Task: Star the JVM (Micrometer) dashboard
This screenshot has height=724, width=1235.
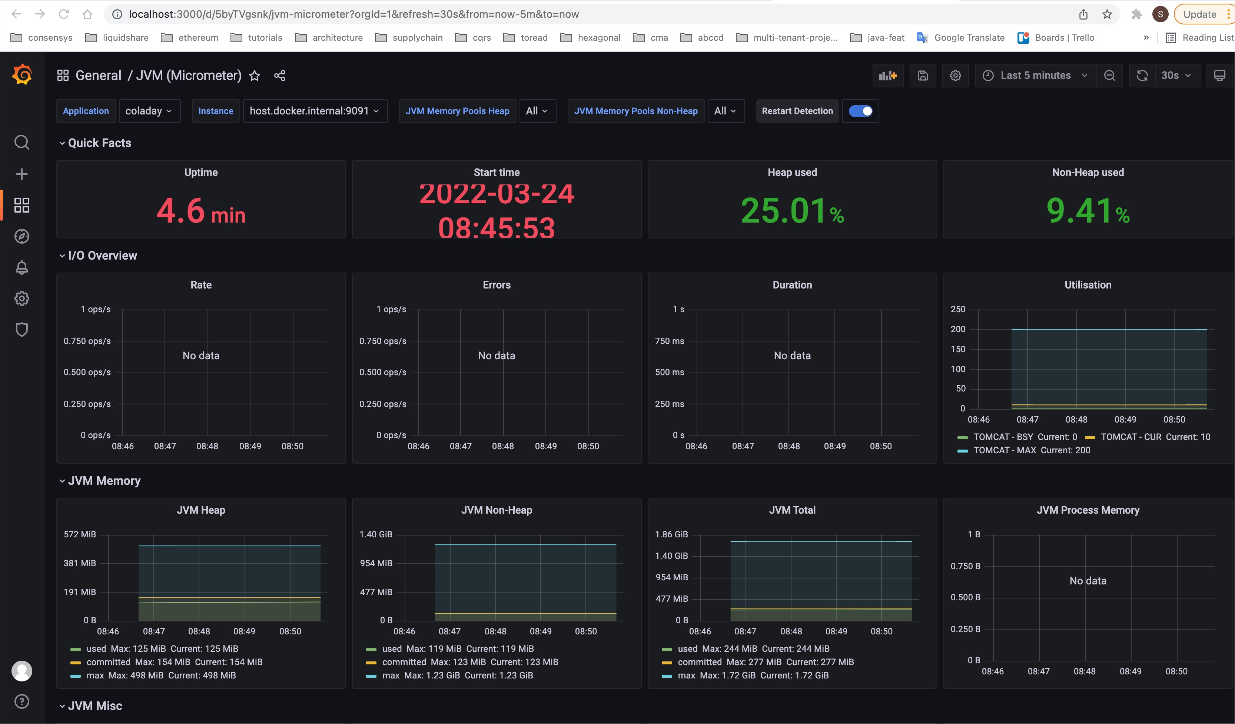Action: (x=254, y=76)
